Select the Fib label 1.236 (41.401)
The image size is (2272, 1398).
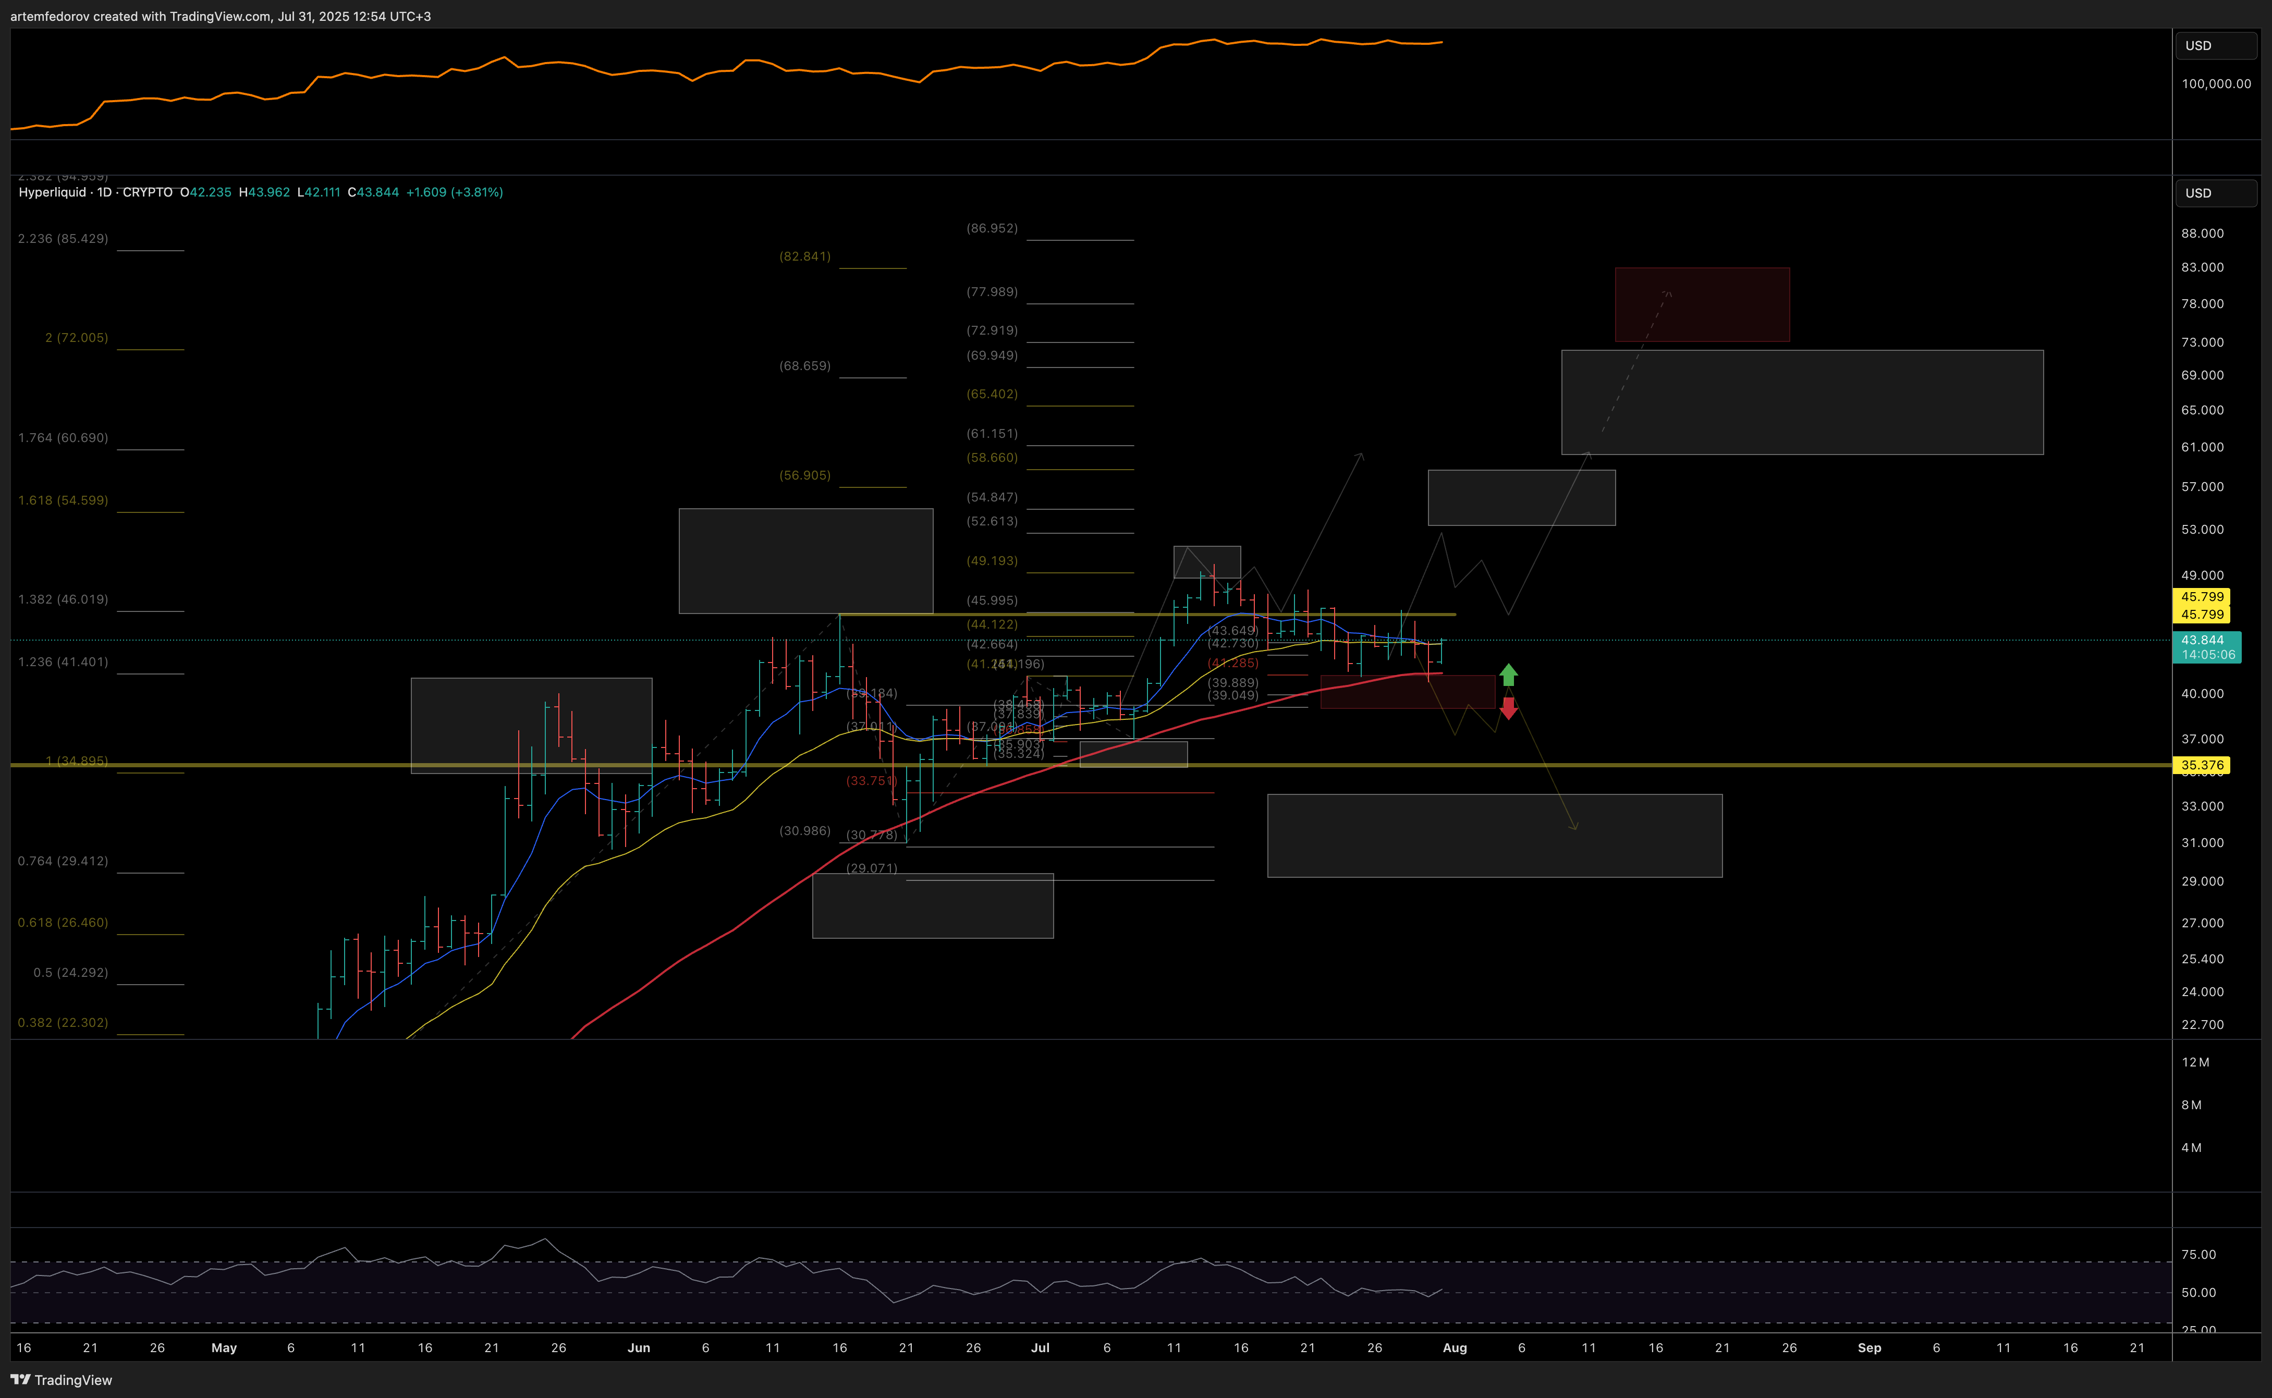click(63, 662)
